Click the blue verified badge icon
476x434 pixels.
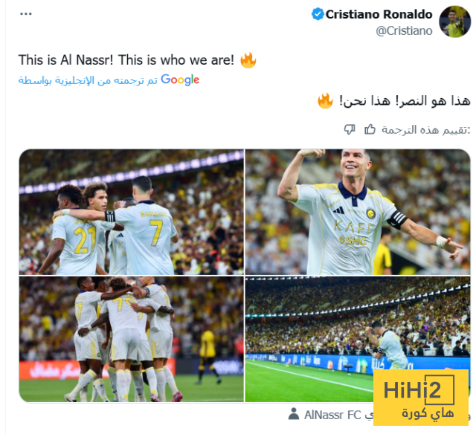318,14
